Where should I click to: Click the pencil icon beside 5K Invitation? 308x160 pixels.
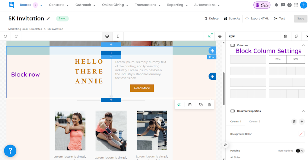(48, 19)
